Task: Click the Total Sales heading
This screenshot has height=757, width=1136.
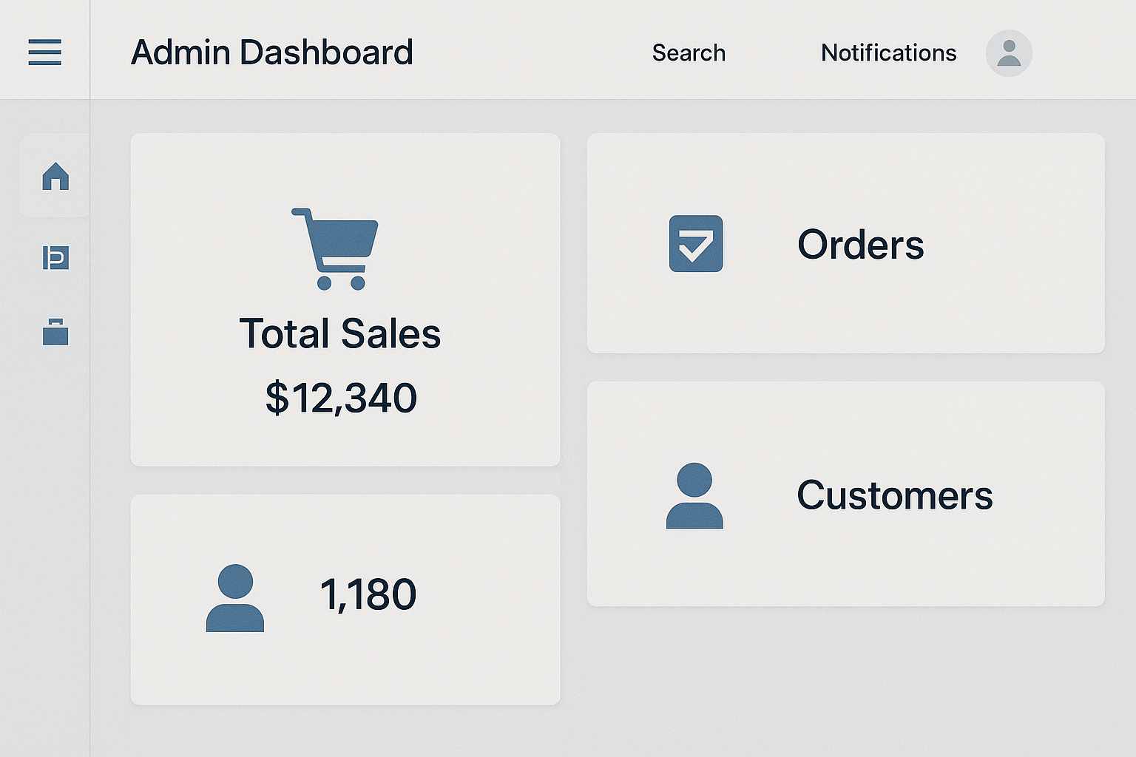Action: click(340, 333)
